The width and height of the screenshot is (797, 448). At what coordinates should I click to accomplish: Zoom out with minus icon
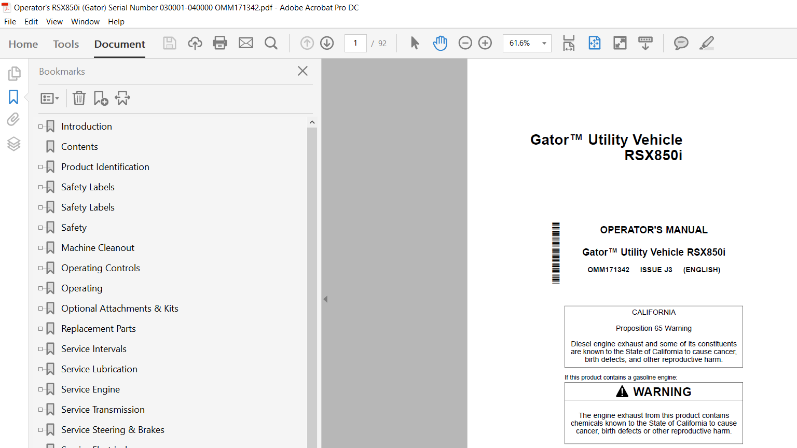point(465,43)
